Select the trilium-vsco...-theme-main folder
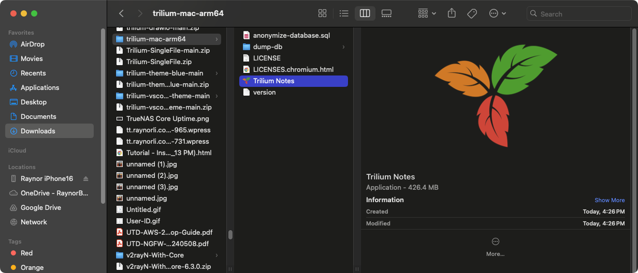 (167, 96)
